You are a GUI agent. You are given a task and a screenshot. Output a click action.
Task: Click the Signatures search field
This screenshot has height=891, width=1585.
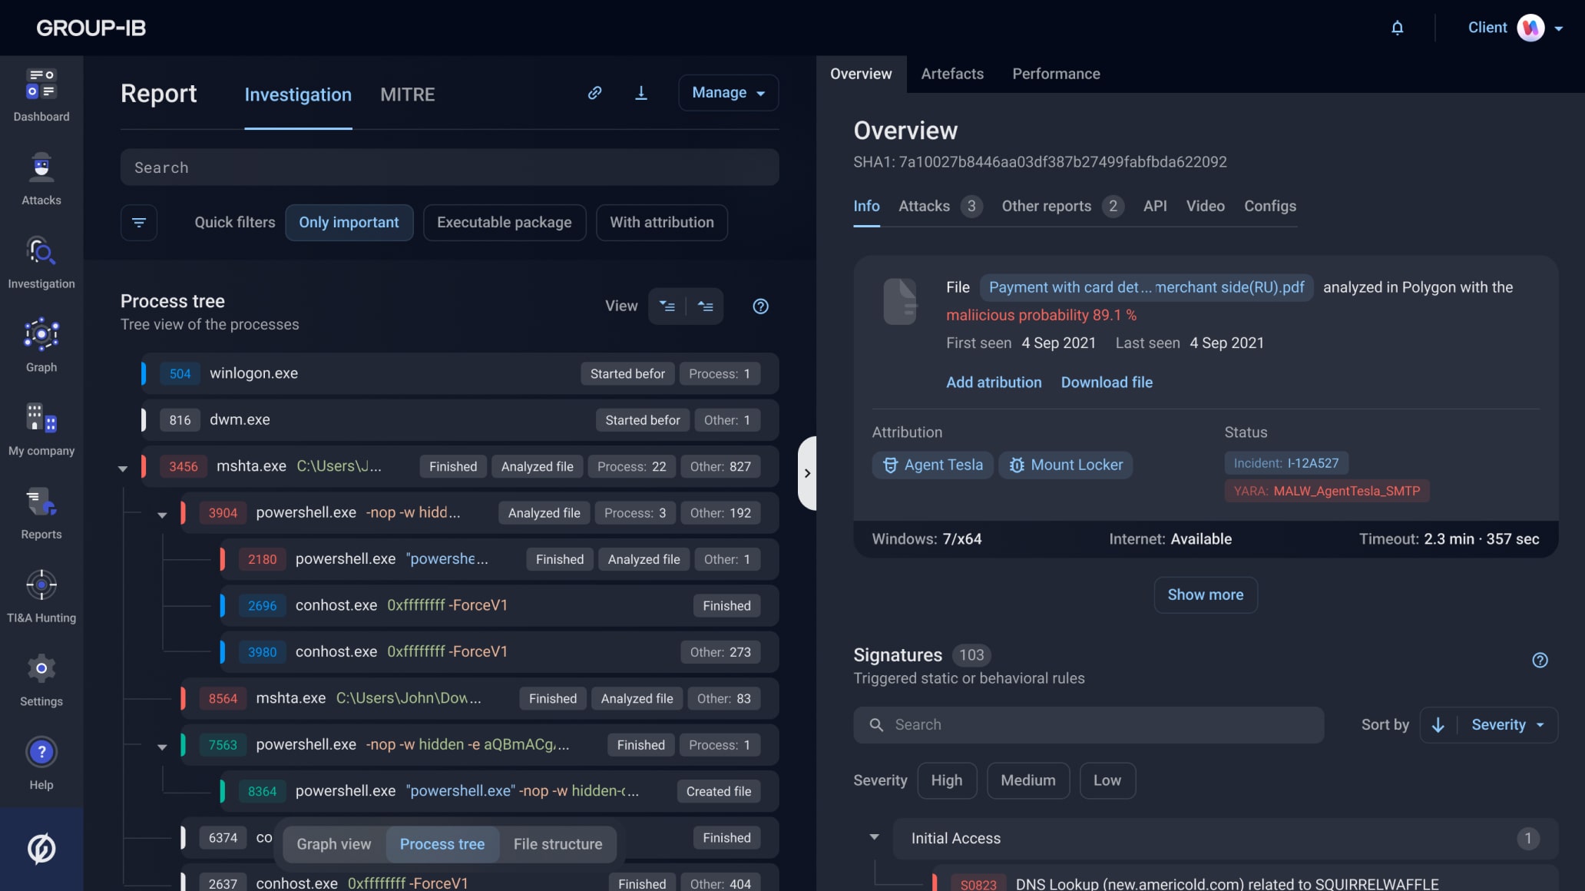tap(1088, 725)
